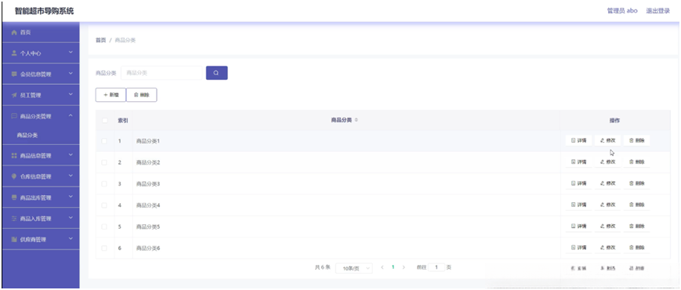The width and height of the screenshot is (681, 290).
Task: Click the icon beside 商品出库管理
Action: (x=14, y=198)
